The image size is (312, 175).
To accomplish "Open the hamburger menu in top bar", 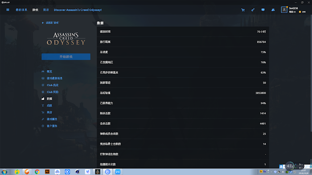I will click(8, 10).
